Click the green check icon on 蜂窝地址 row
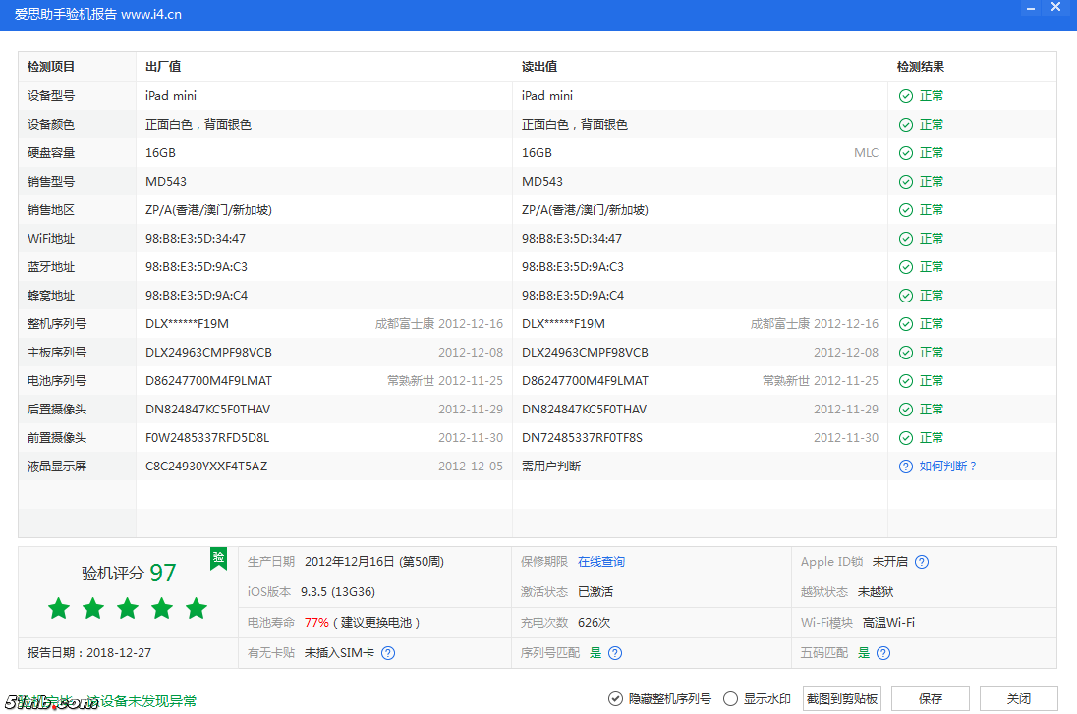This screenshot has width=1077, height=714. click(x=907, y=295)
